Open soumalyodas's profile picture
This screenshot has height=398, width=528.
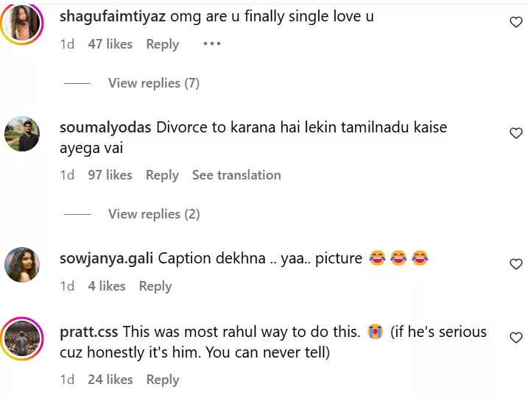(x=22, y=134)
